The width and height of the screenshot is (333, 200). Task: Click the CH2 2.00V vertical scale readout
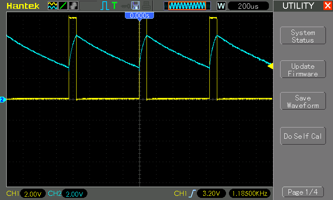tap(75, 194)
